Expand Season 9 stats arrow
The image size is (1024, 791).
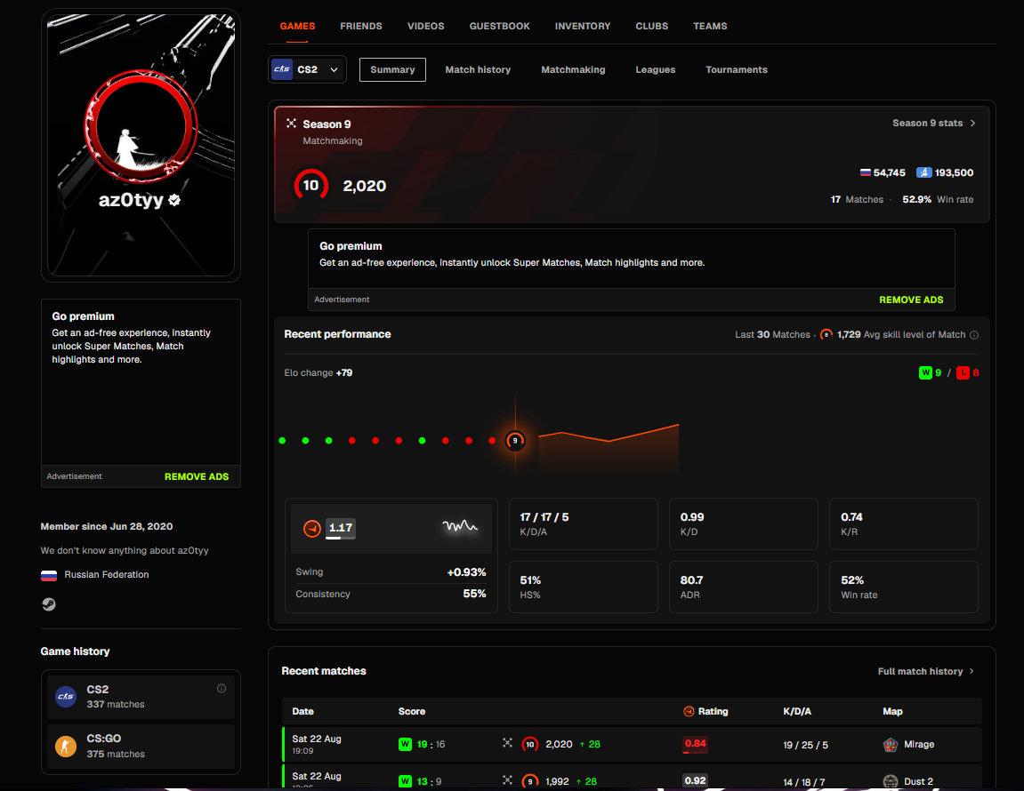(x=973, y=123)
